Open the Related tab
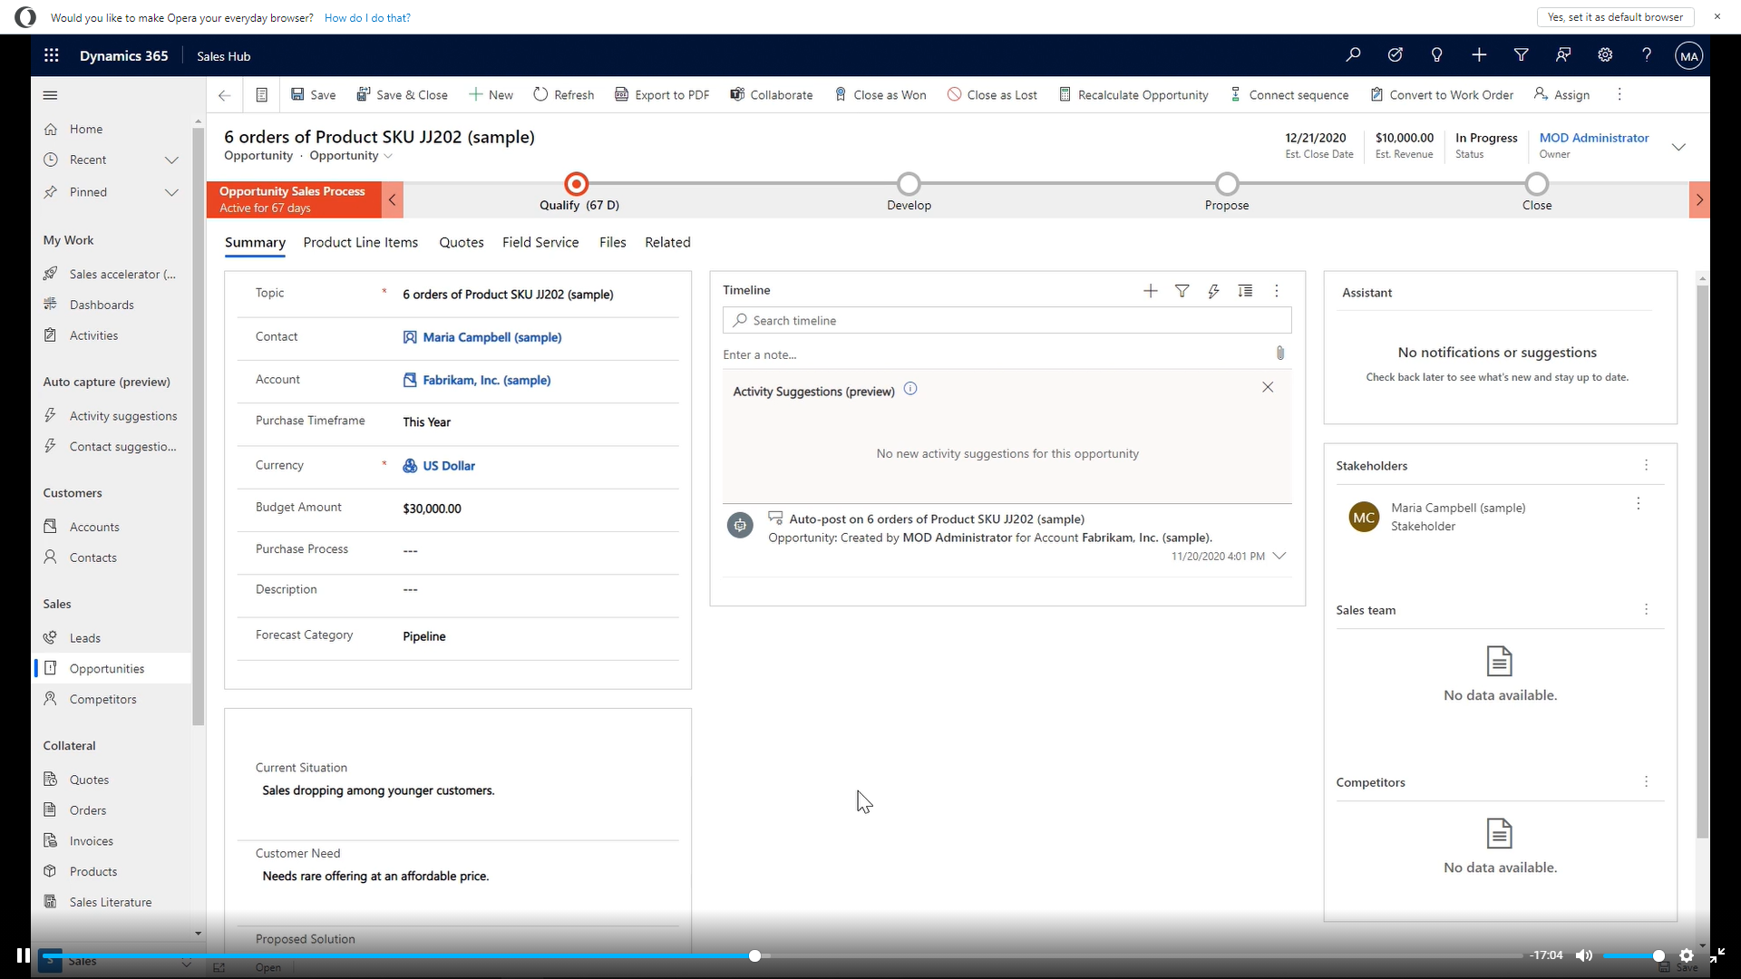 point(667,243)
